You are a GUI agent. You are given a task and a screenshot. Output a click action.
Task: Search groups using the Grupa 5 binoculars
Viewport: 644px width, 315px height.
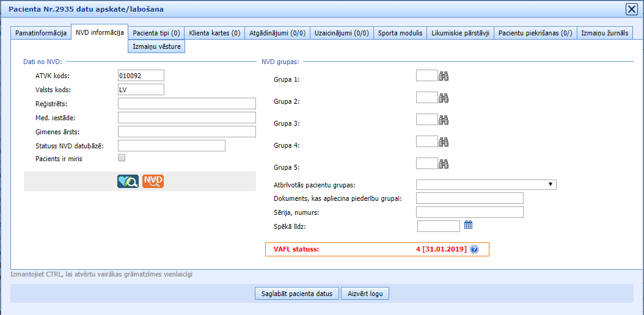tap(444, 164)
